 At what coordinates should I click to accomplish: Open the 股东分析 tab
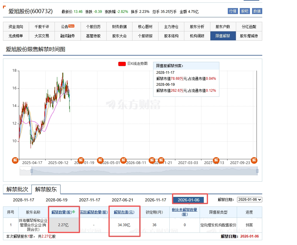[197, 27]
